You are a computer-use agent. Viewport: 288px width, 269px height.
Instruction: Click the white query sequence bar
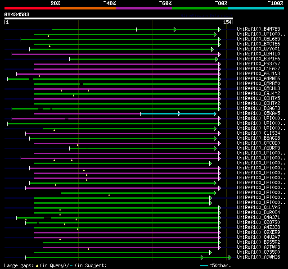click(119, 18)
